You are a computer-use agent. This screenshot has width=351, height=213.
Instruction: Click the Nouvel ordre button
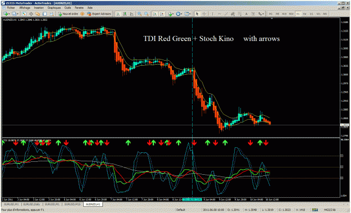click(x=68, y=14)
